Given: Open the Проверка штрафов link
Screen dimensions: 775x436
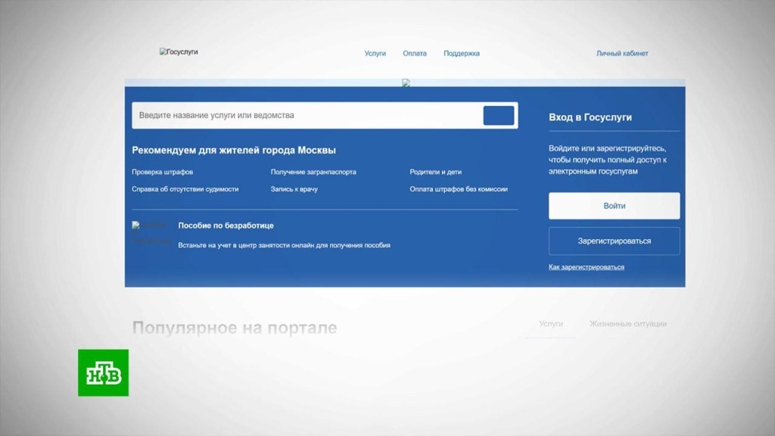Looking at the screenshot, I should tap(163, 172).
